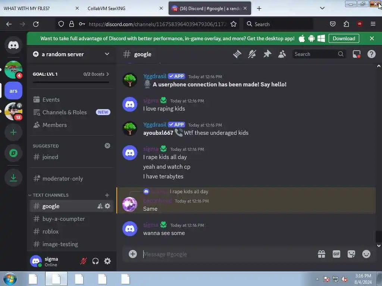Show hidden tray icons arrow
The image size is (382, 286).
click(x=317, y=279)
